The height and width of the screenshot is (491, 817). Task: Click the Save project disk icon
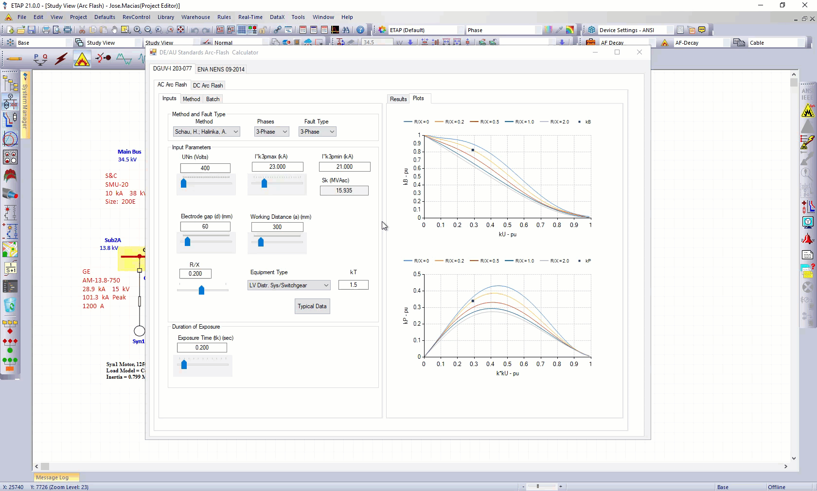coord(32,30)
